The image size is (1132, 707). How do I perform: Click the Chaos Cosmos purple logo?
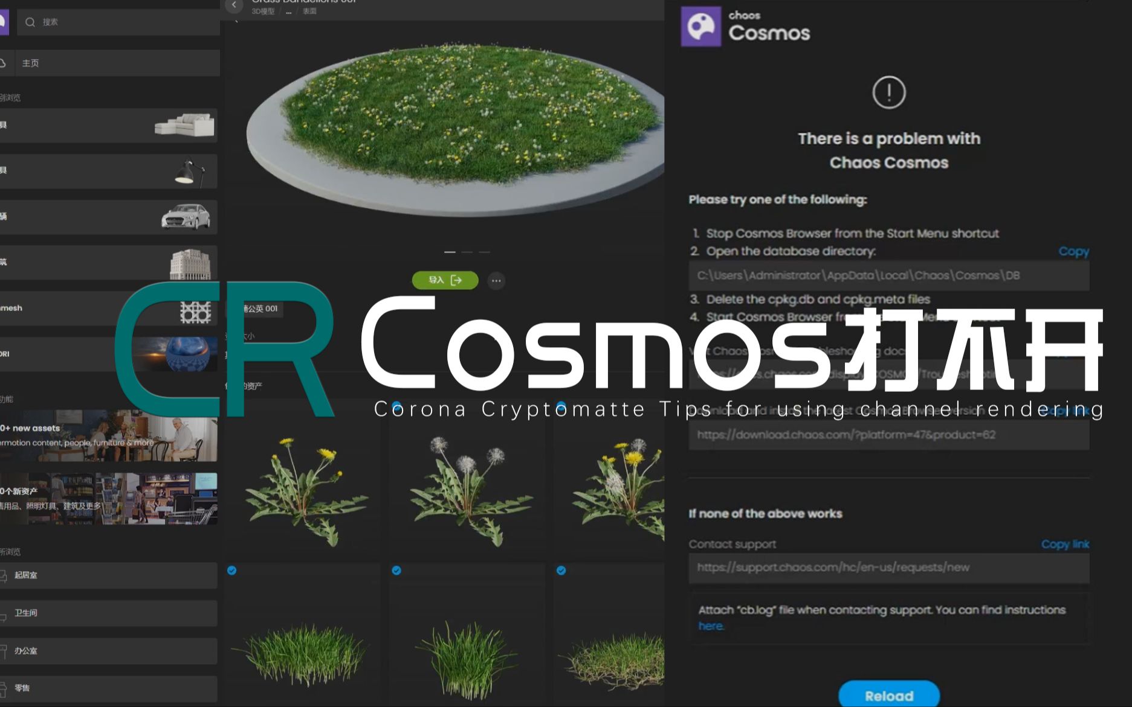pyautogui.click(x=701, y=27)
